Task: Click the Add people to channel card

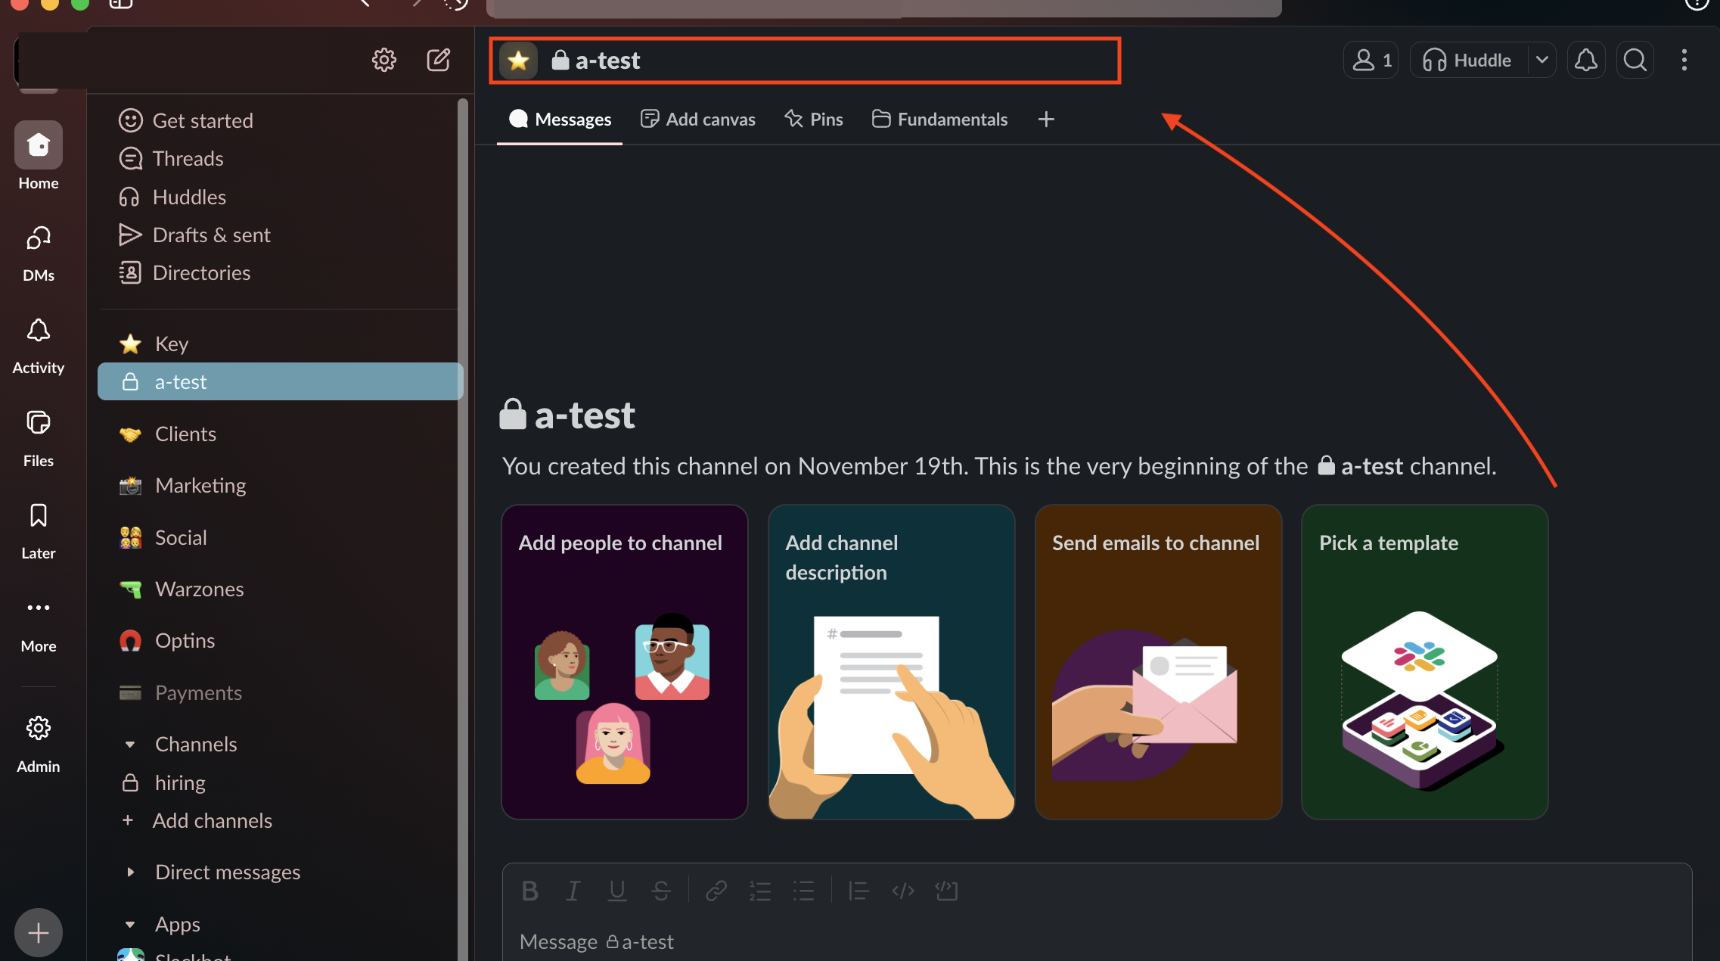Action: (624, 661)
